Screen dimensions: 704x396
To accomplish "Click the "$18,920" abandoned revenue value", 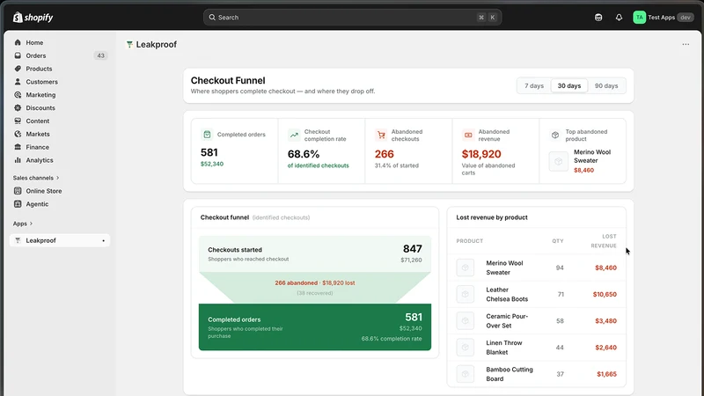I will tap(481, 154).
